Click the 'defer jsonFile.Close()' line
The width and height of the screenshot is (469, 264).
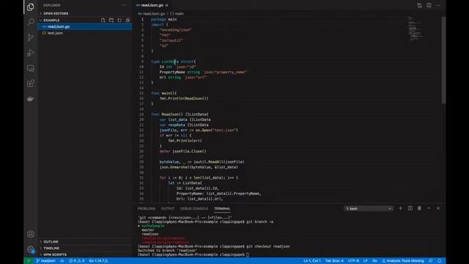point(182,151)
